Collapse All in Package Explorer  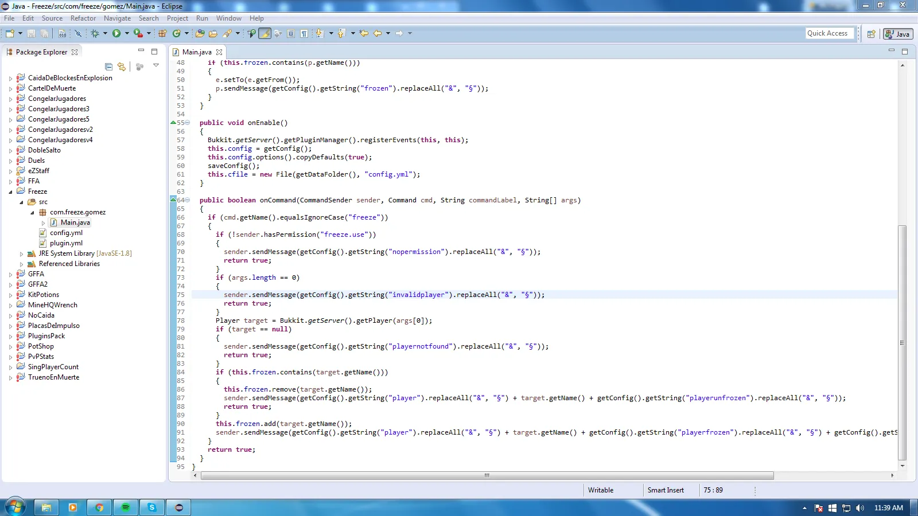tap(108, 67)
